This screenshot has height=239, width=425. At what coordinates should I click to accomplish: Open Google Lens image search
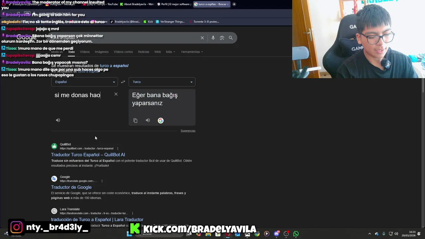pos(222,38)
